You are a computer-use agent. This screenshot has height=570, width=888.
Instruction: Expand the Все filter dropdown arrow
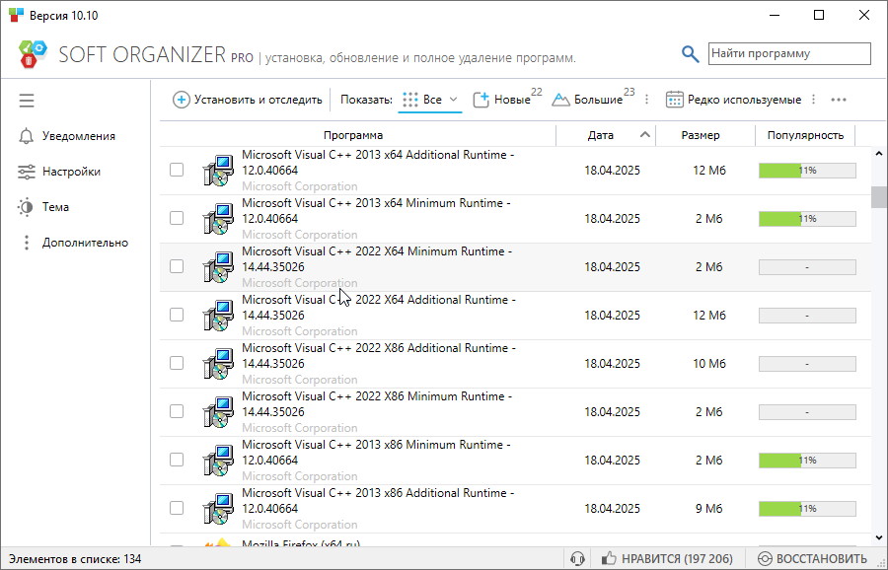(453, 100)
